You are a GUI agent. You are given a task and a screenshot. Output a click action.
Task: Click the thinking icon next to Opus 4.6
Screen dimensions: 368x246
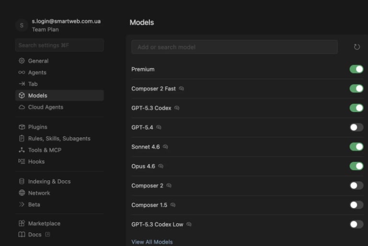click(x=161, y=166)
